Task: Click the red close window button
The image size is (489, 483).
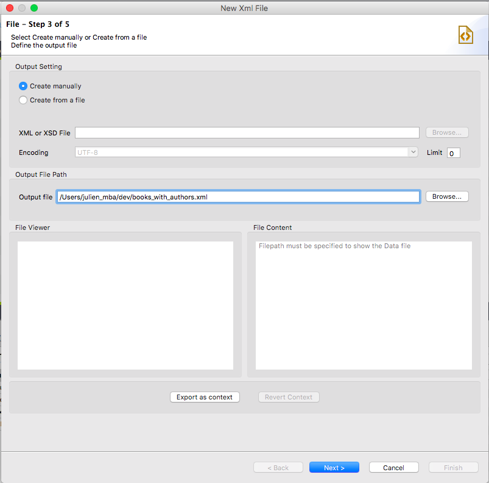Action: coord(9,8)
